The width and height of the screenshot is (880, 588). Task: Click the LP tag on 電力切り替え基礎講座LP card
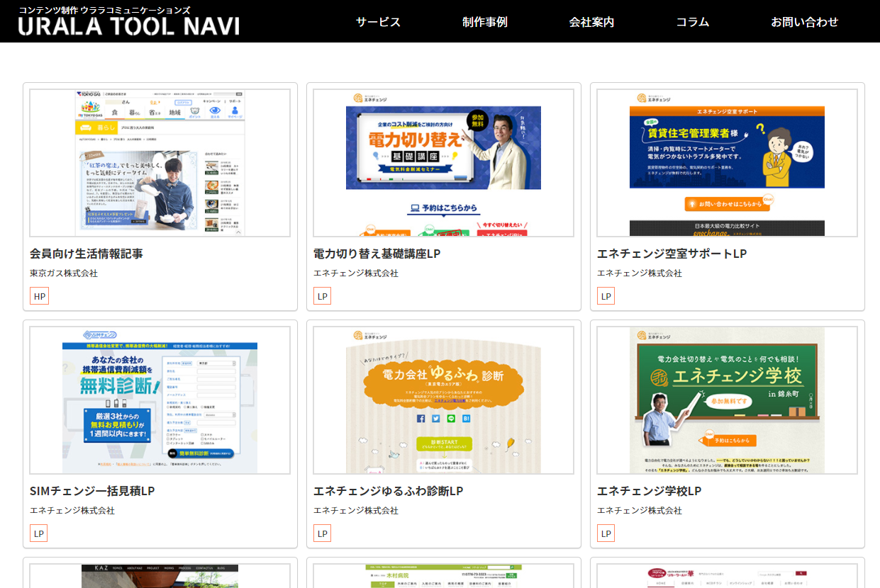323,296
